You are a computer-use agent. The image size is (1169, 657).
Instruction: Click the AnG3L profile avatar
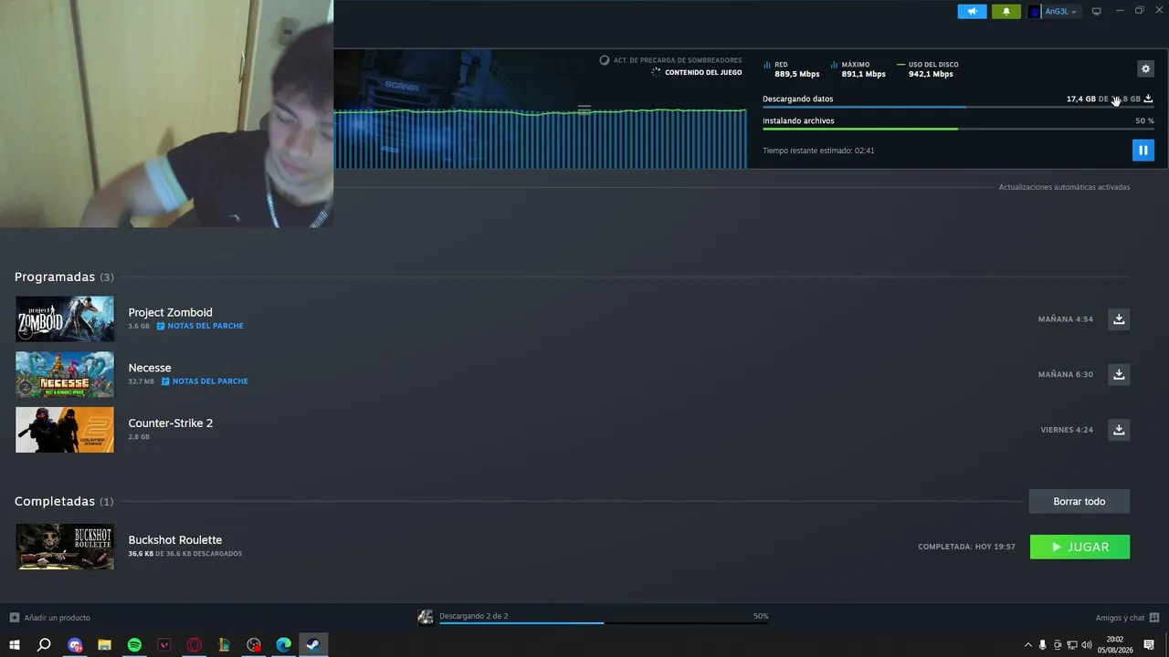(x=1034, y=11)
